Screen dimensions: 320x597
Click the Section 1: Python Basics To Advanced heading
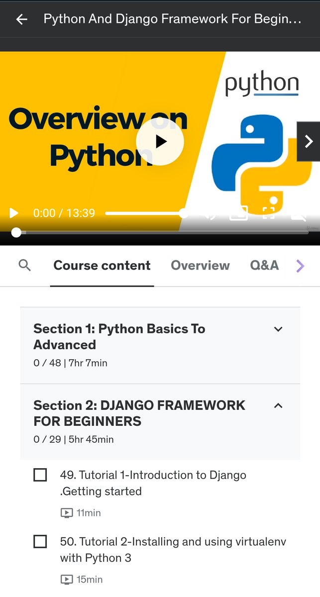point(119,337)
